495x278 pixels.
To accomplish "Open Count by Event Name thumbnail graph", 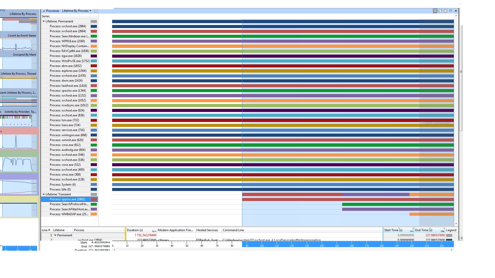I will pos(19,44).
